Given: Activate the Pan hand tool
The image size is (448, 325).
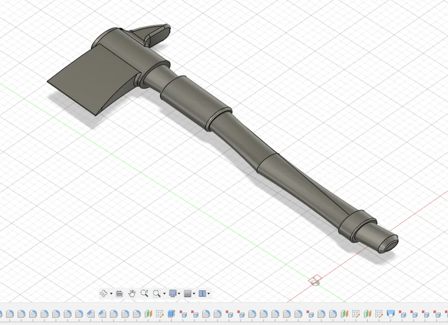Looking at the screenshot, I should click(132, 293).
